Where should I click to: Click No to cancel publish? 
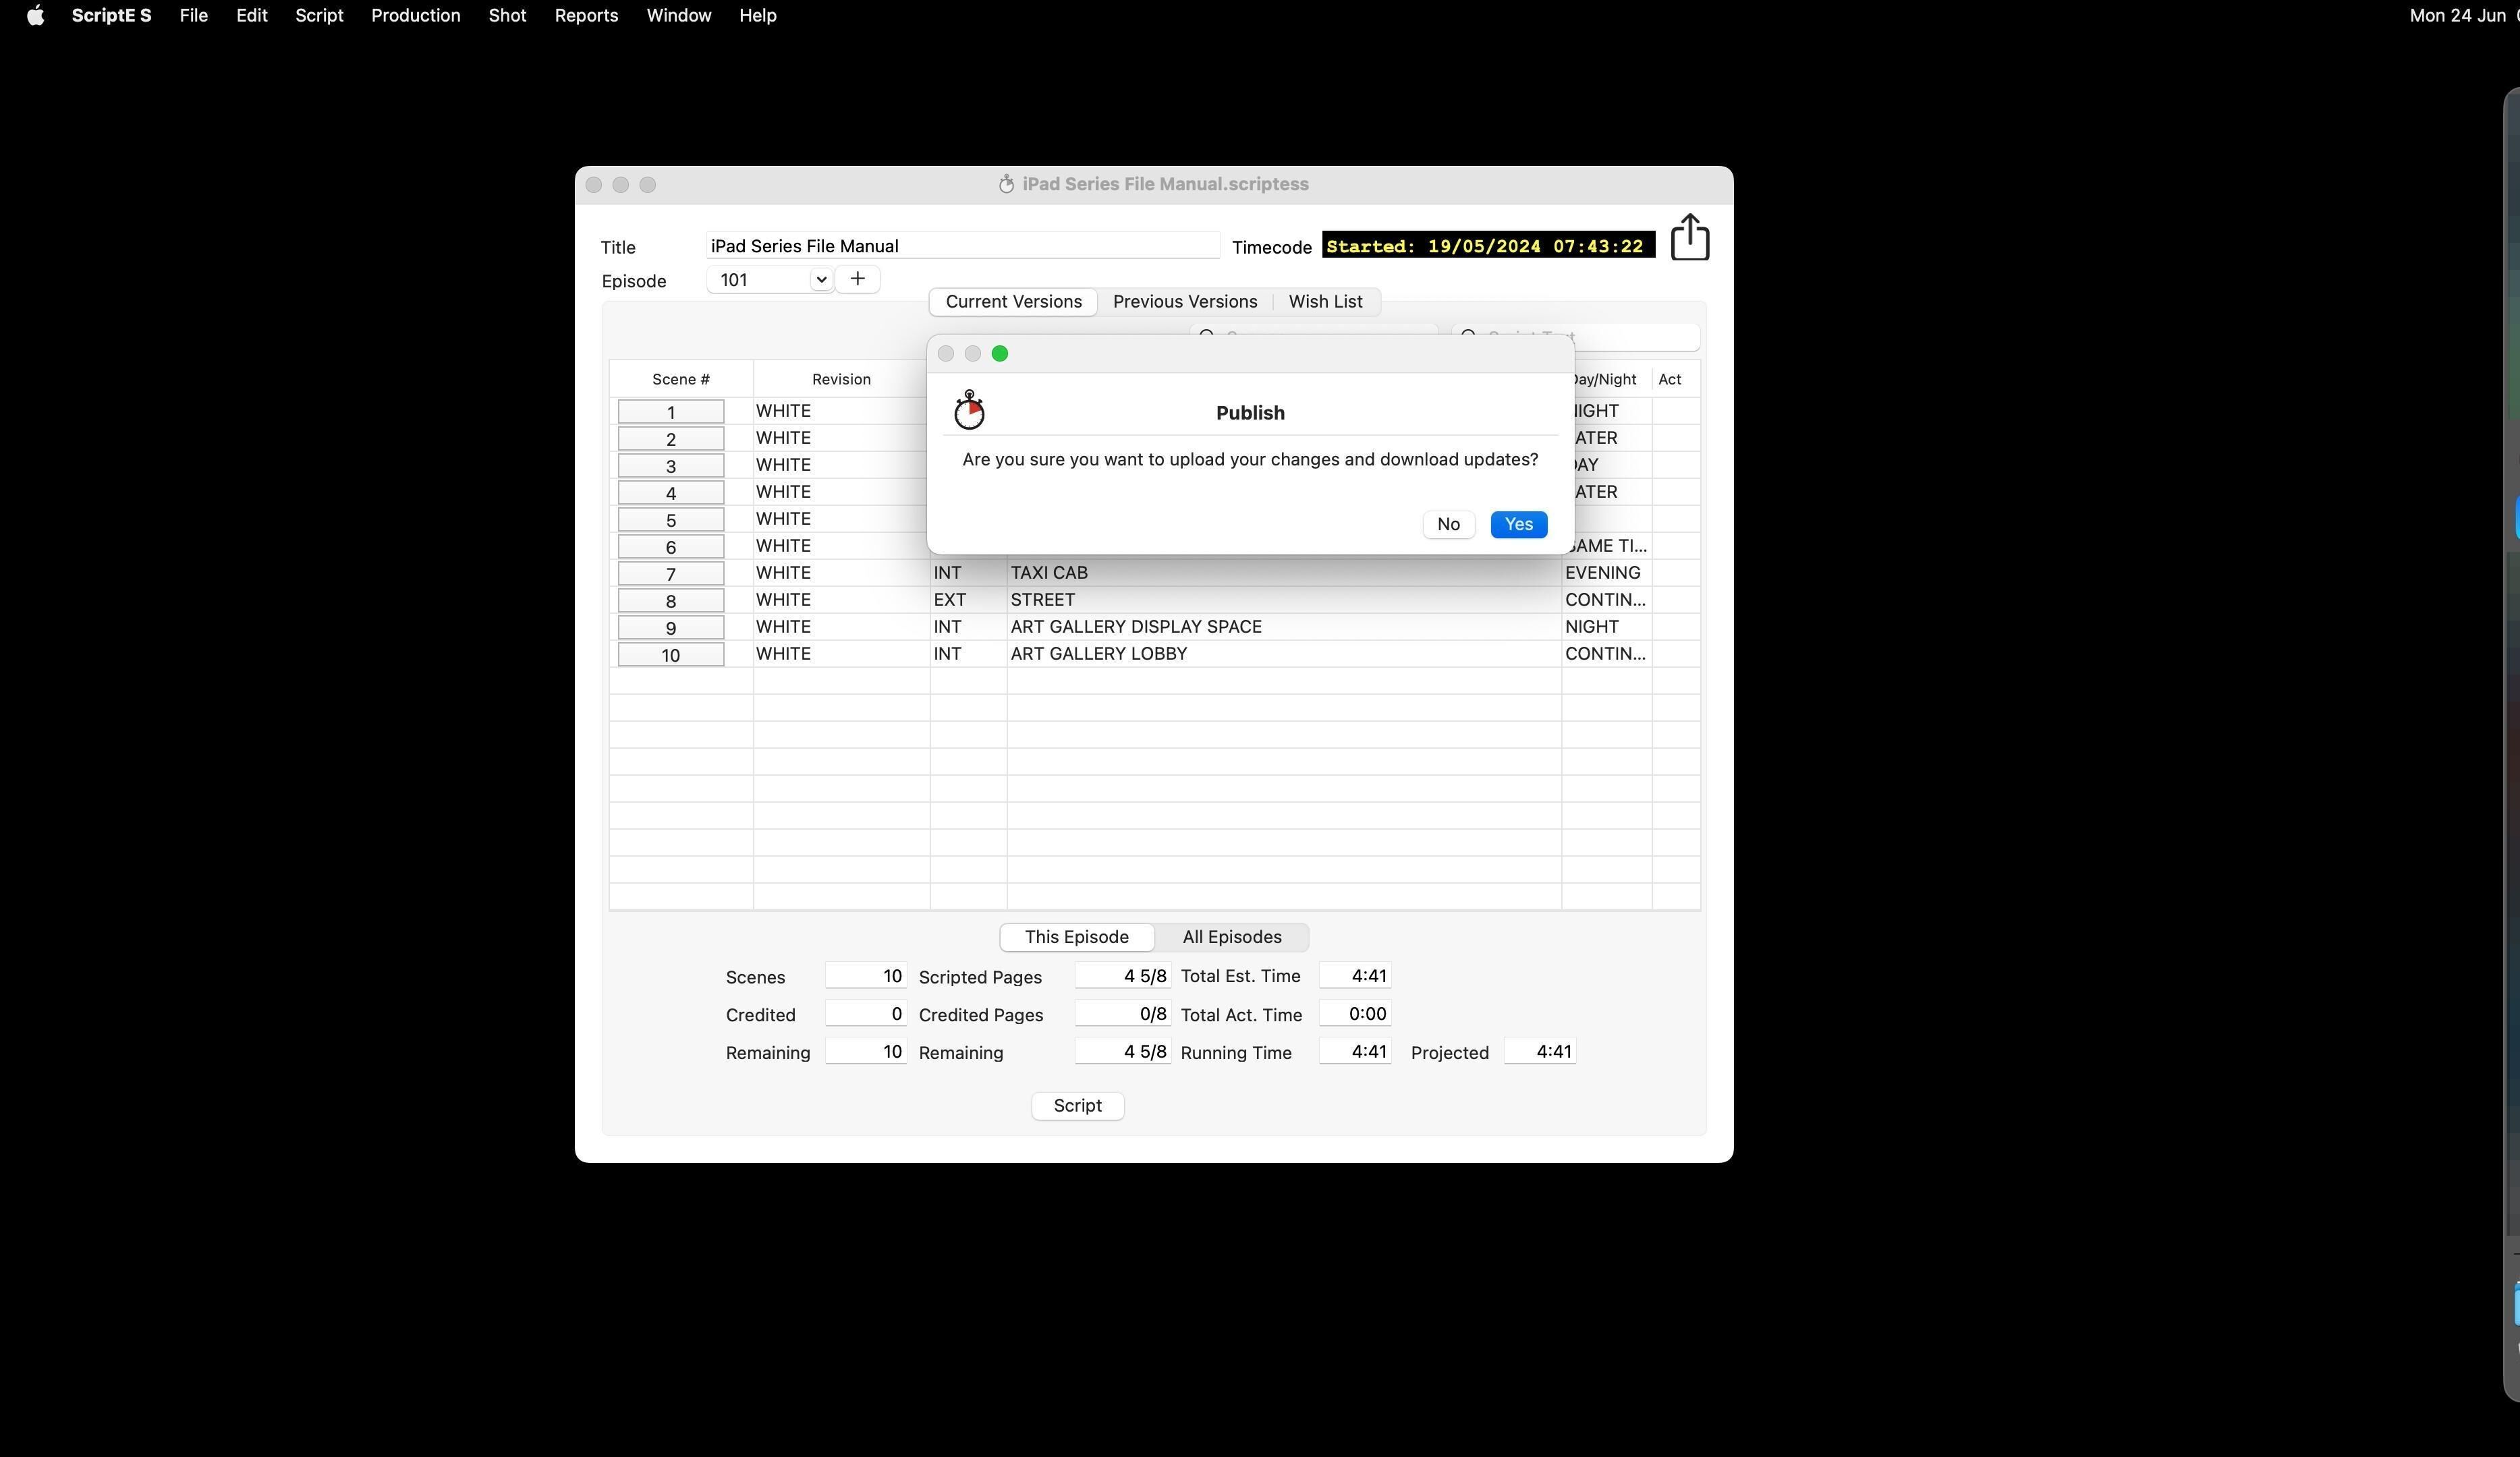(x=1447, y=524)
